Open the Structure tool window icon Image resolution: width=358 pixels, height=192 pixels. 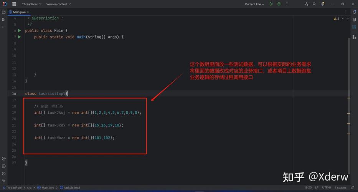pos(4,20)
